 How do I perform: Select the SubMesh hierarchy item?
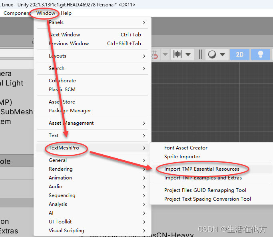17,112
